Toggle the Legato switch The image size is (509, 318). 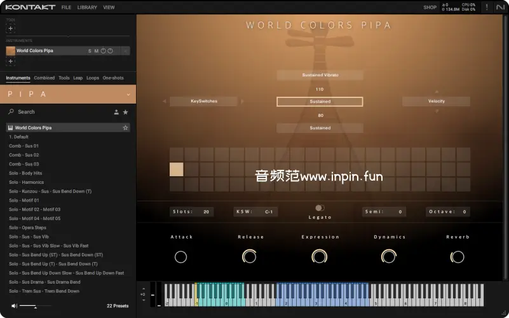click(x=320, y=208)
